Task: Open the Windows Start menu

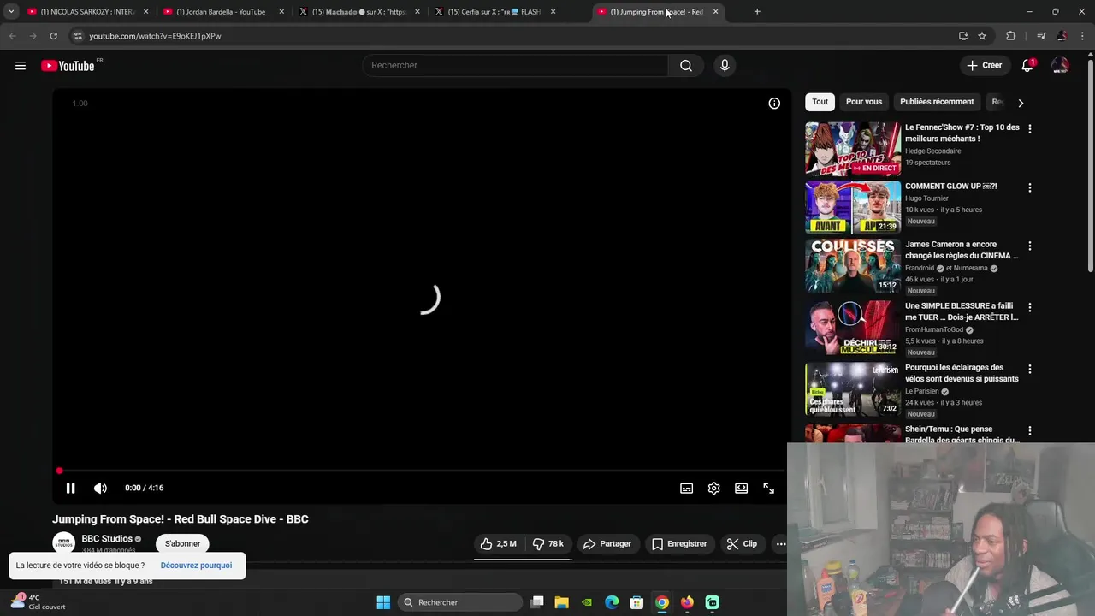Action: pyautogui.click(x=383, y=602)
